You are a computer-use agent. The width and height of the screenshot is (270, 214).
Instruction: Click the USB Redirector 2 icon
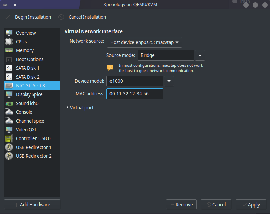coord(9,156)
